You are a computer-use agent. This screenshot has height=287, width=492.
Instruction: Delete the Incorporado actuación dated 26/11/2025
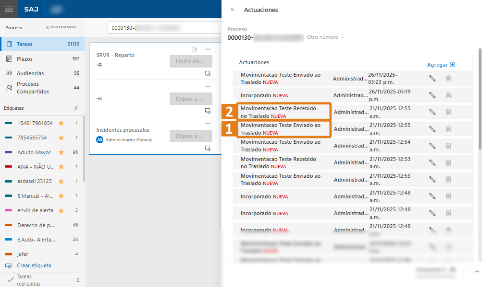(x=448, y=95)
